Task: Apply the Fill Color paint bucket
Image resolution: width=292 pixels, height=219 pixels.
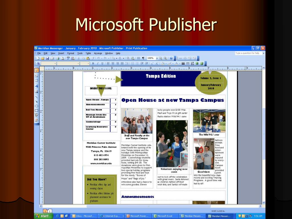Action: (163, 64)
